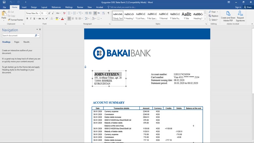Toggle underline formatting

34,19
